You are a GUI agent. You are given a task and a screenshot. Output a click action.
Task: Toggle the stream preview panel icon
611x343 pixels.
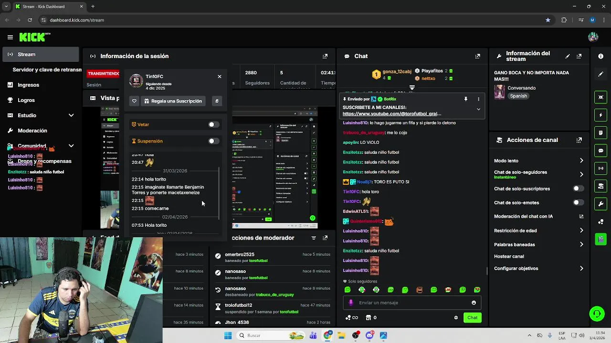point(600,97)
